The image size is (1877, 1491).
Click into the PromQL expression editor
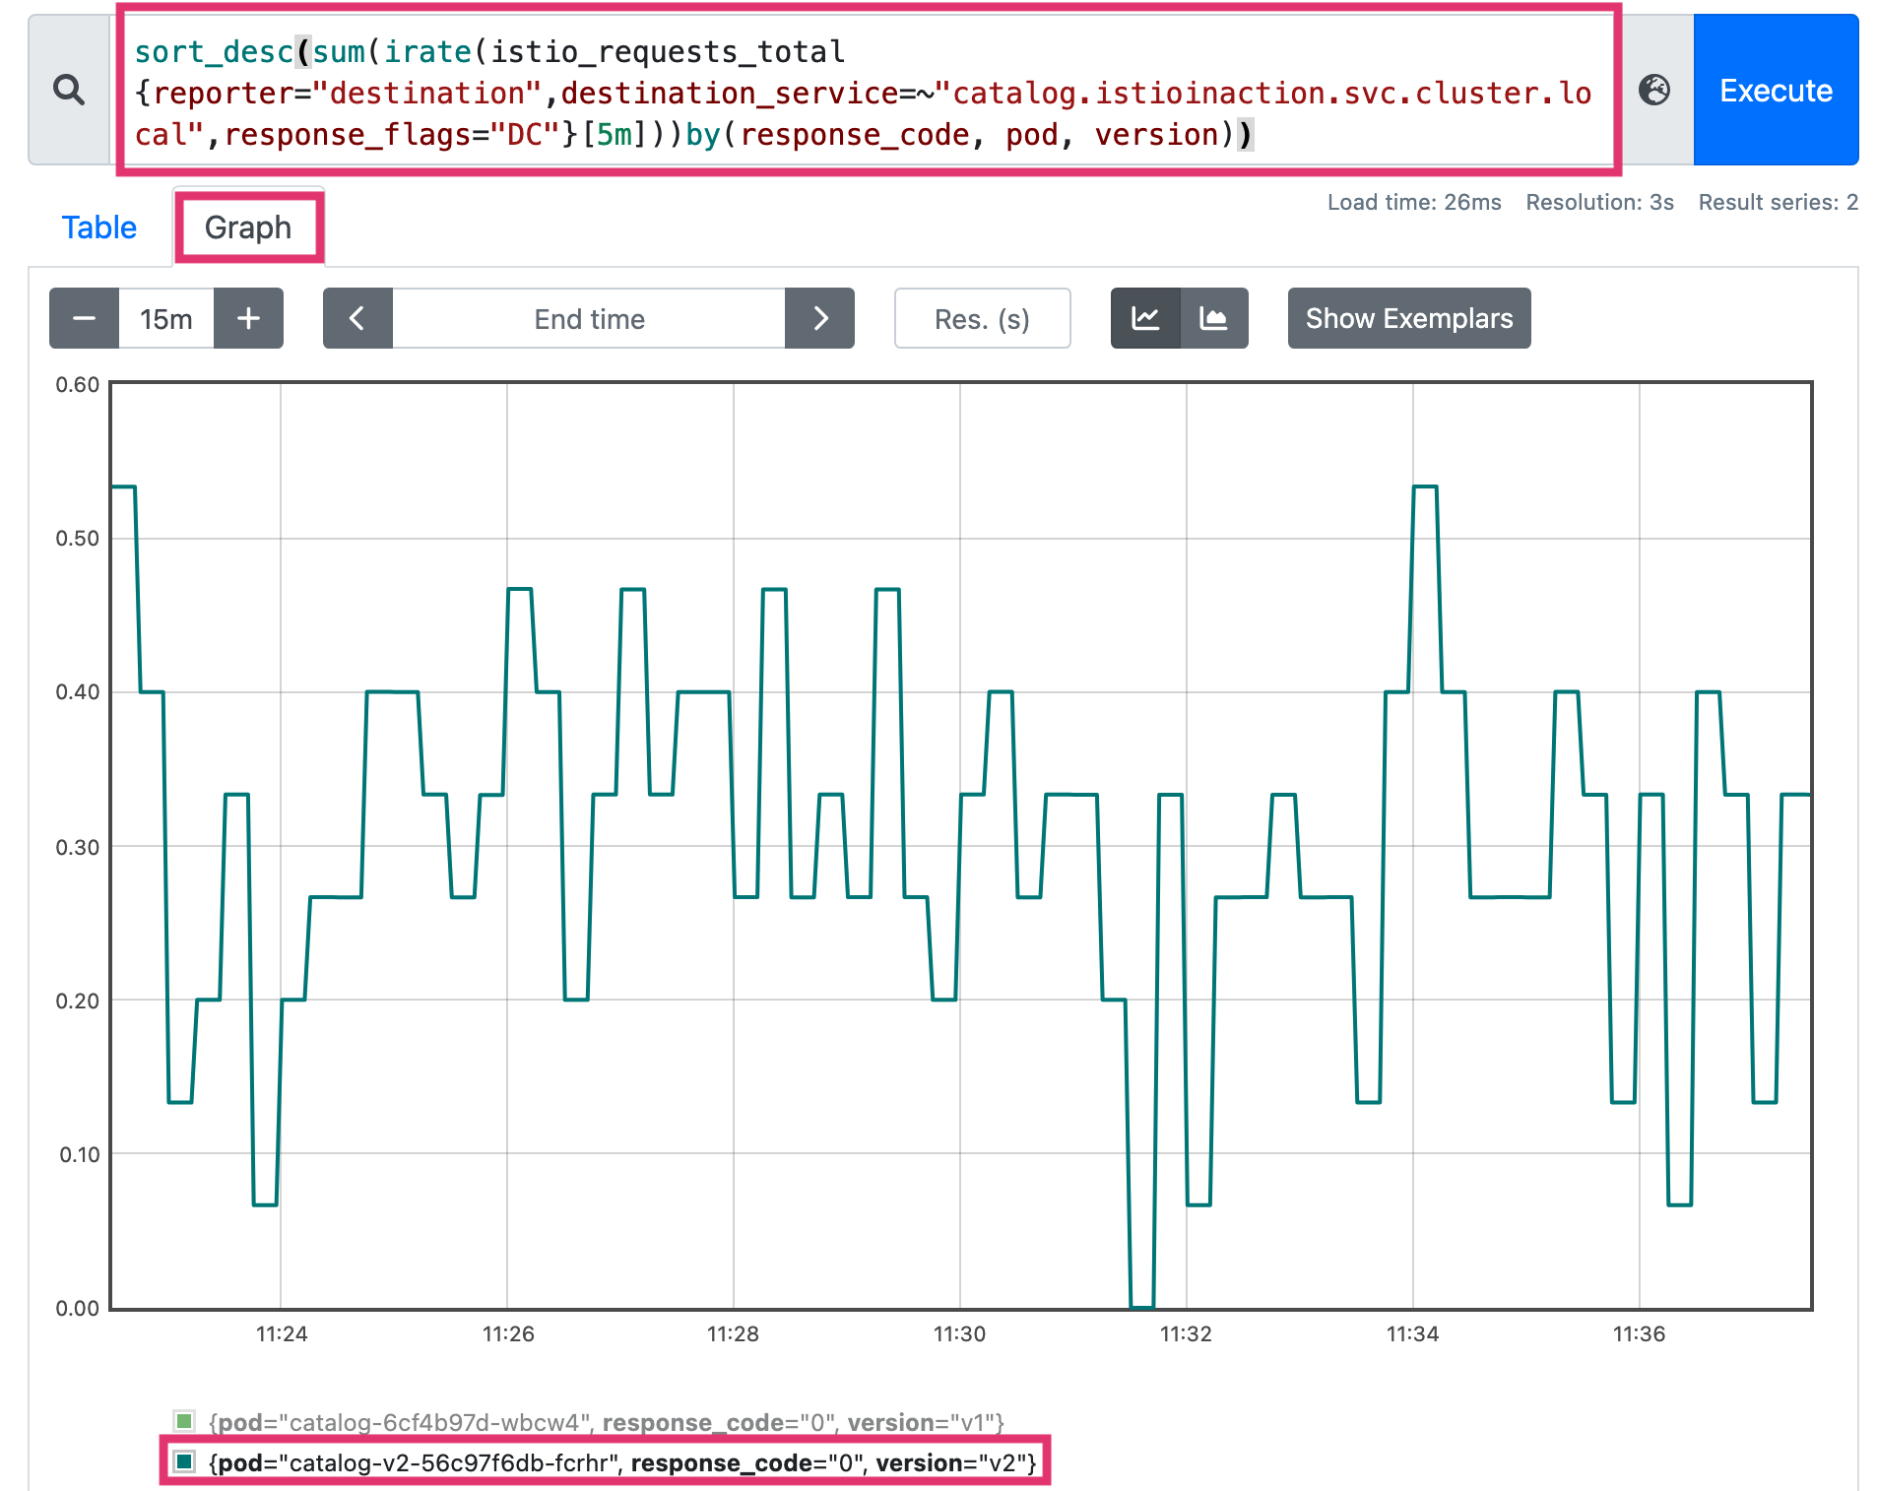tap(867, 90)
